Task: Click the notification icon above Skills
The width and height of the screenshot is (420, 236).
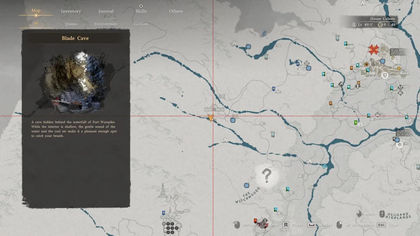Action: pyautogui.click(x=141, y=6)
